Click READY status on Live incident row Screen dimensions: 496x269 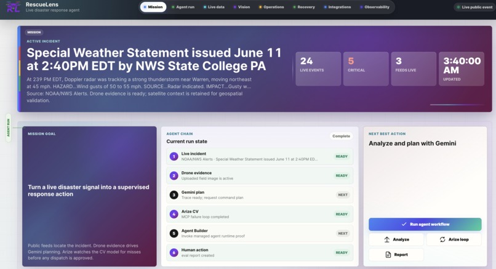tap(342, 156)
